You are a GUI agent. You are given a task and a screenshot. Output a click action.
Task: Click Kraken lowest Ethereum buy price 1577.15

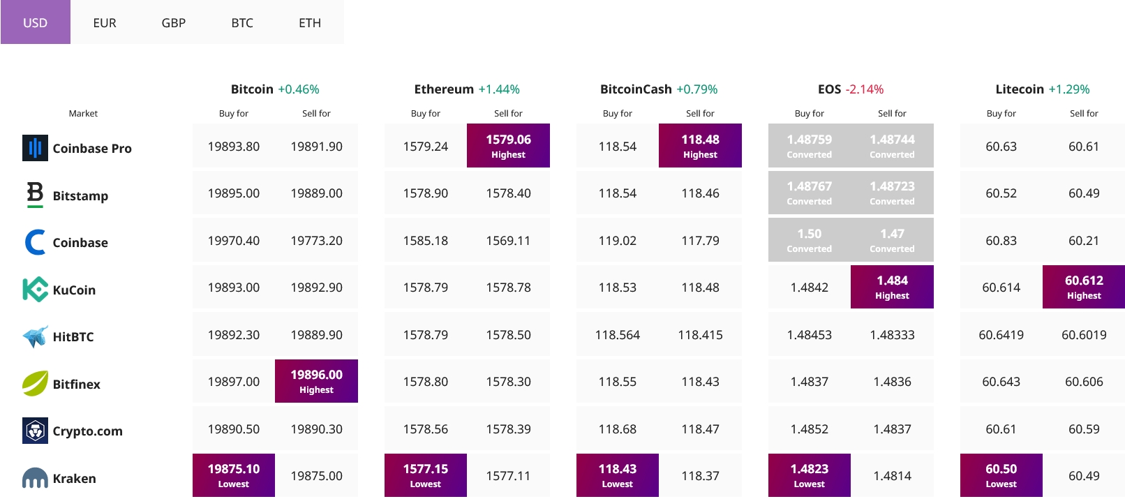(x=426, y=475)
